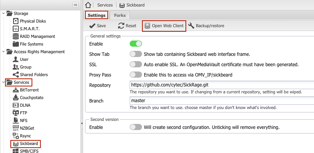Save the Sickbeard settings
This screenshot has height=153, width=314.
pos(97,26)
